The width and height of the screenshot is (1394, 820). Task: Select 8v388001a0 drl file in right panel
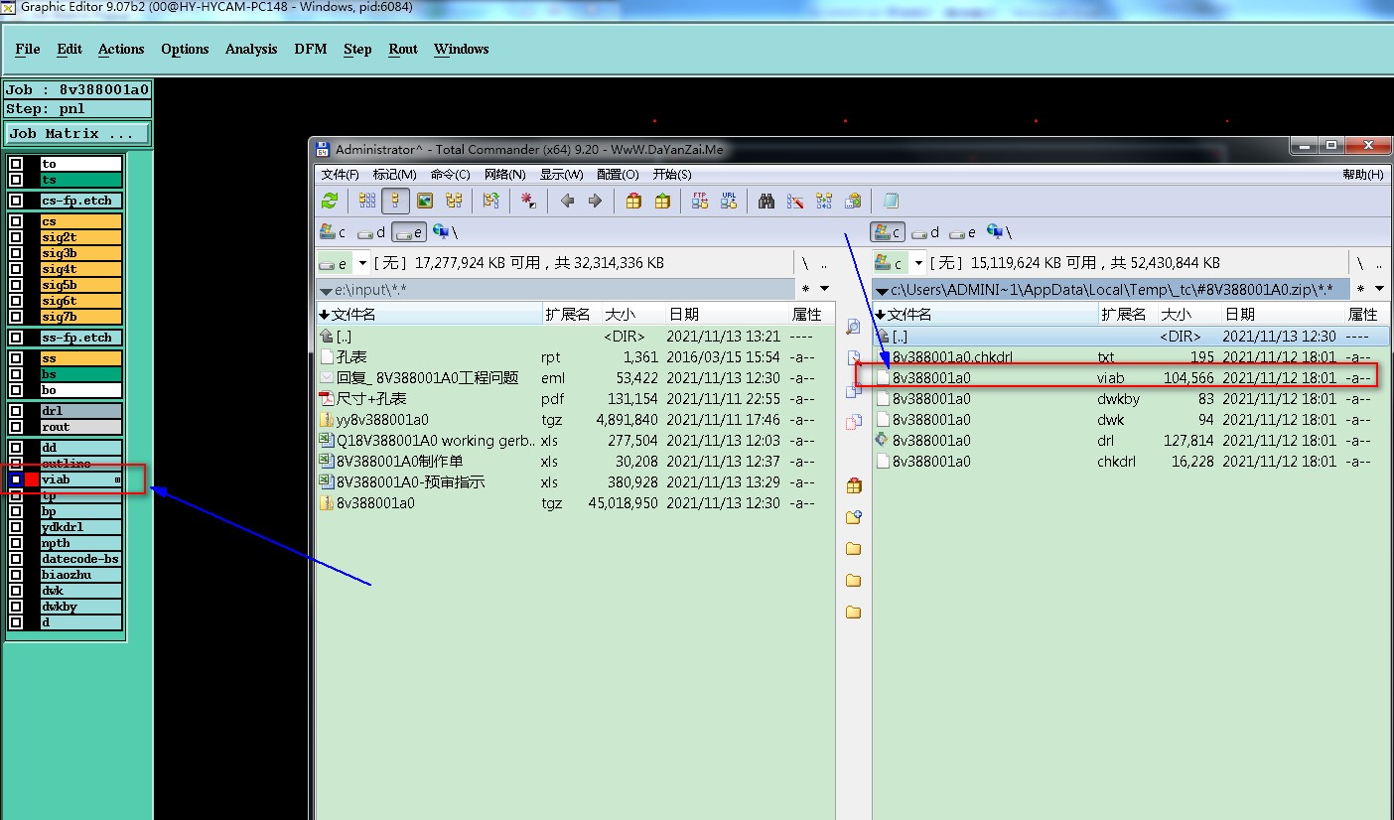[1130, 441]
